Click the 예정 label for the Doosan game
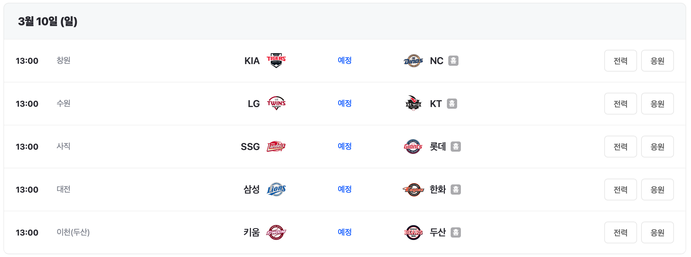 [344, 232]
